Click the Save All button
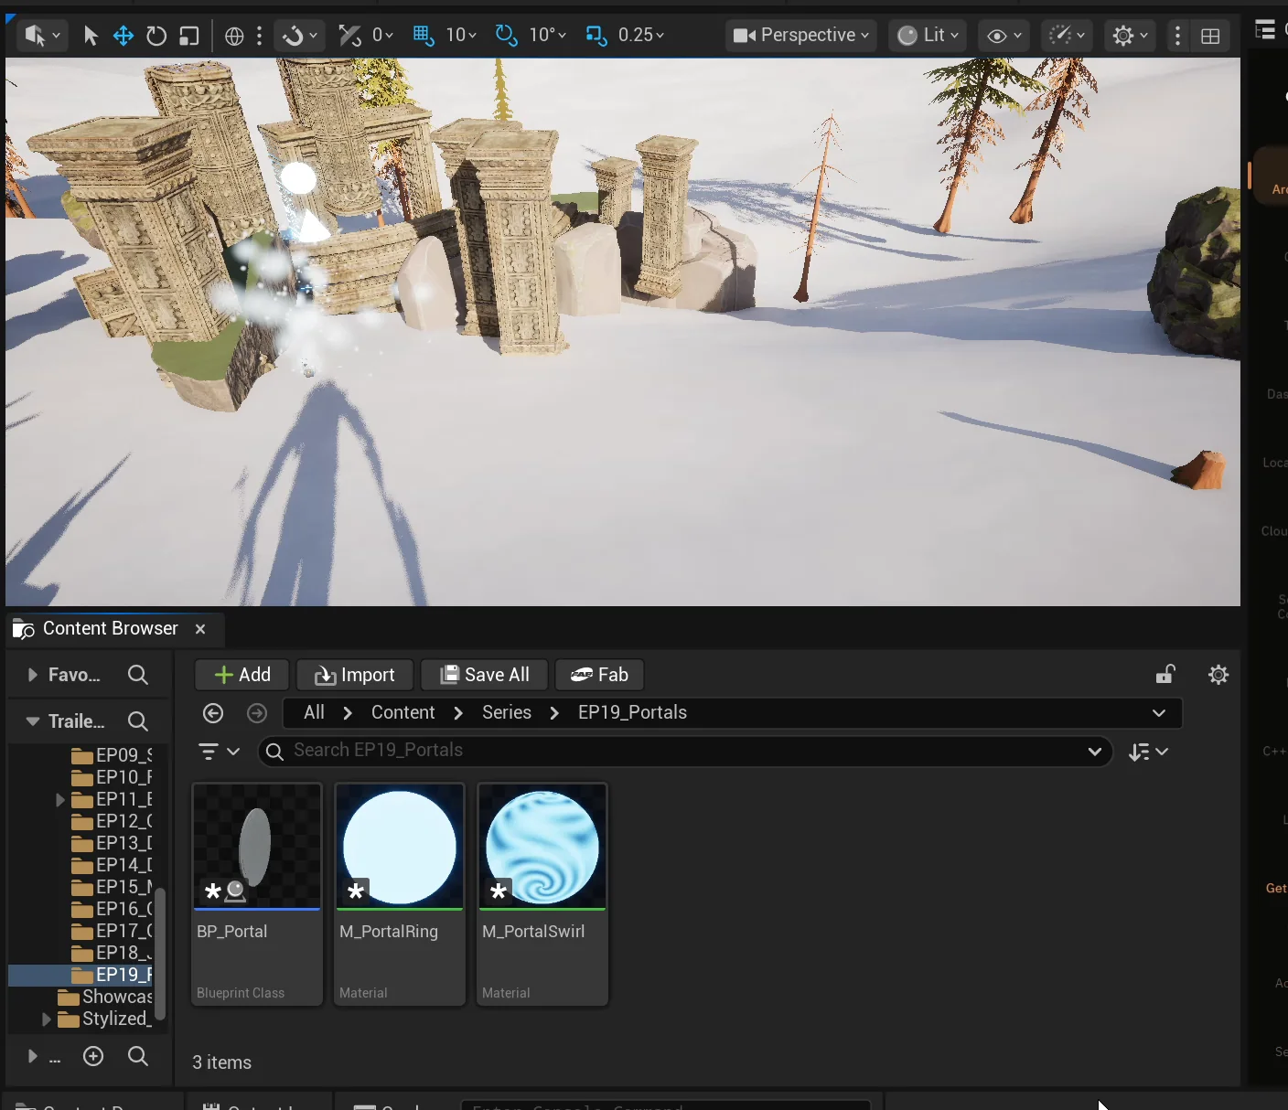The width and height of the screenshot is (1288, 1110). pos(485,675)
